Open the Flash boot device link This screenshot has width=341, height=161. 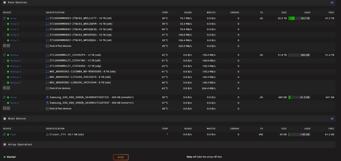click(13, 135)
